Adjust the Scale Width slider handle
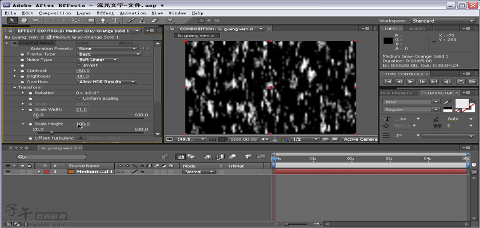 coord(37,119)
